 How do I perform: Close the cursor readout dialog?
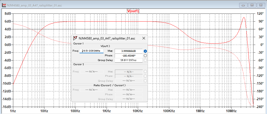pos(144,38)
